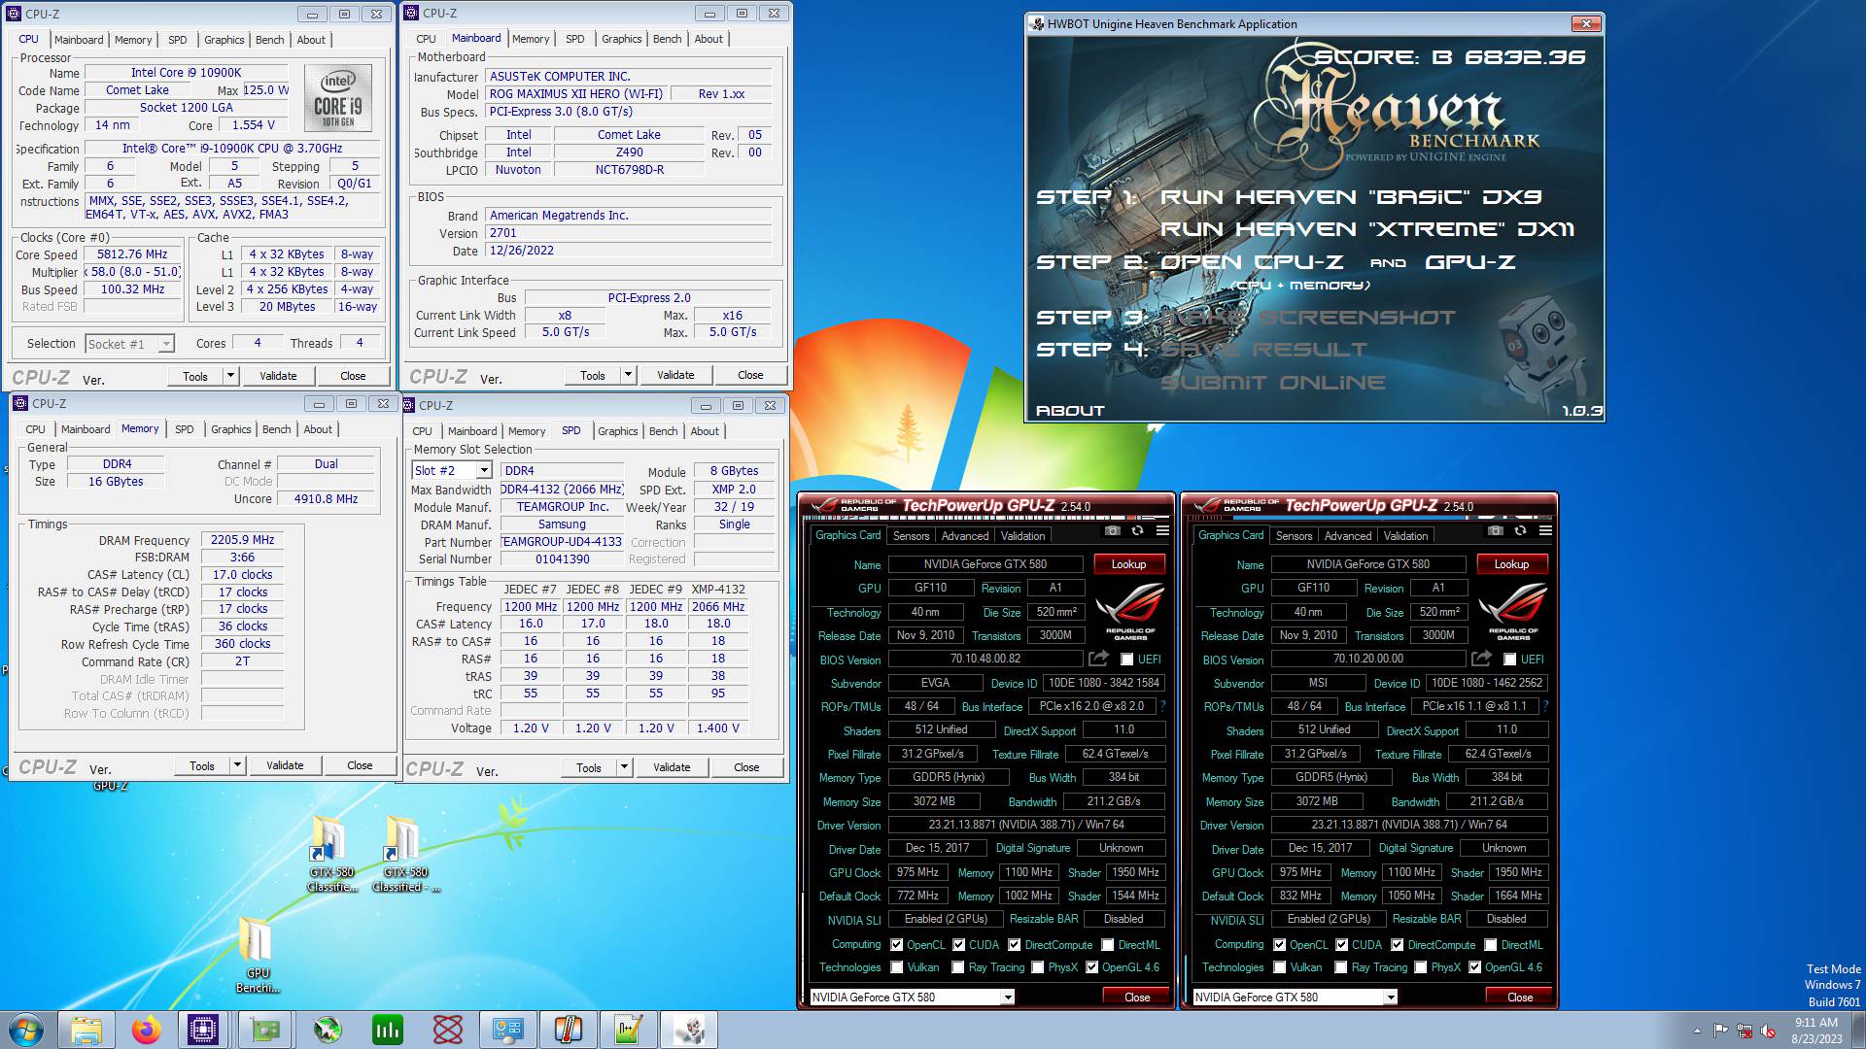Expand the Tools arrow in the Mainboard CPU-Z window
The height and width of the screenshot is (1049, 1866).
tap(629, 375)
